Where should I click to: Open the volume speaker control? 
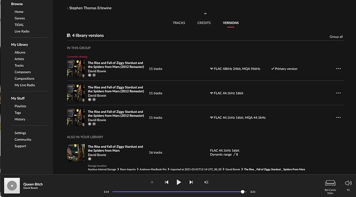348,183
